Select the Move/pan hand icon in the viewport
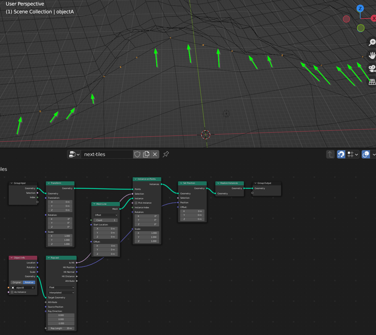This screenshot has height=335, width=376. click(372, 55)
